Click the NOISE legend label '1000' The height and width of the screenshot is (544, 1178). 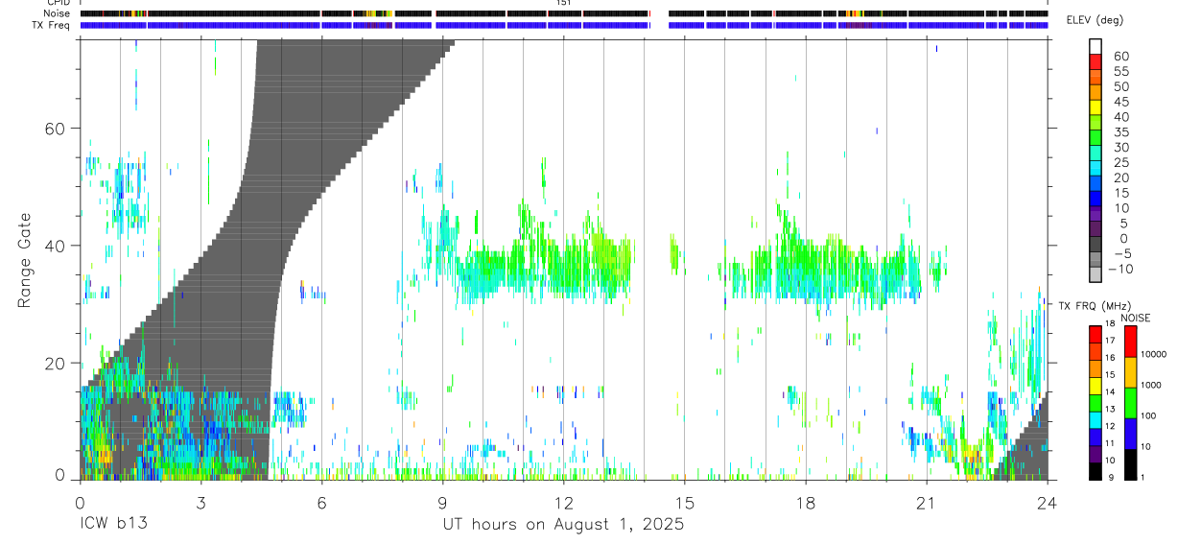pyautogui.click(x=1153, y=385)
